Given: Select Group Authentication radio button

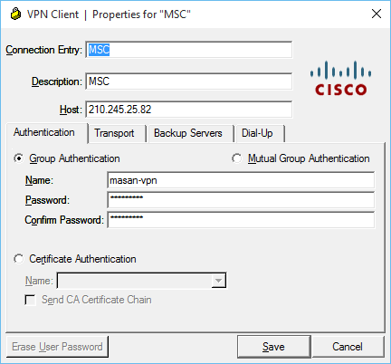Looking at the screenshot, I should [19, 158].
